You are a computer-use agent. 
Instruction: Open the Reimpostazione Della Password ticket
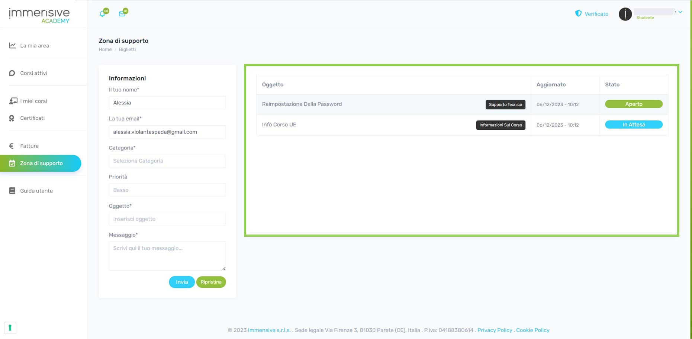pyautogui.click(x=302, y=104)
